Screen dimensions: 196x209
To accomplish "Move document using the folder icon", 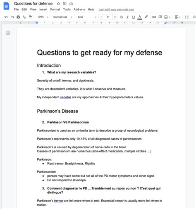I will tap(65, 4).
